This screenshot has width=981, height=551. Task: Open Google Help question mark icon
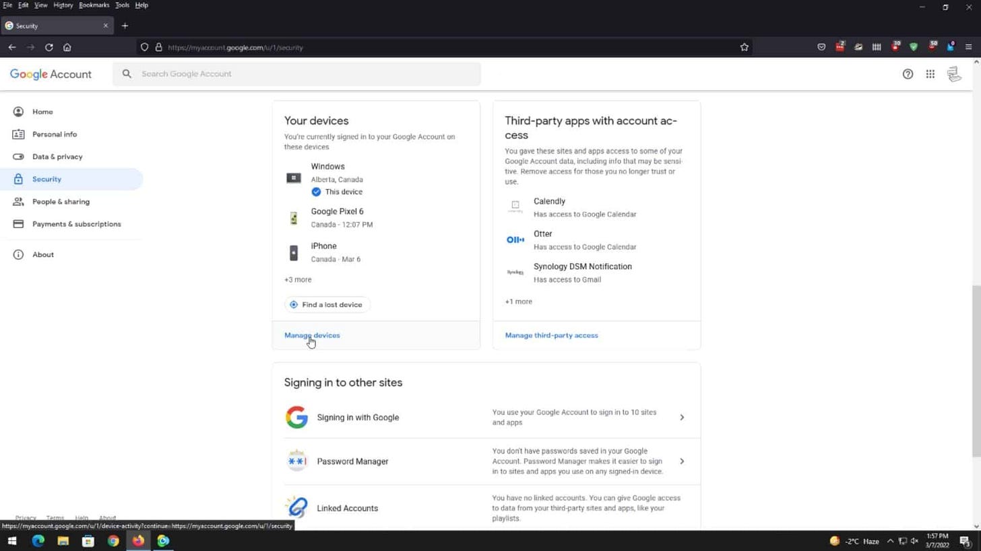pyautogui.click(x=908, y=74)
